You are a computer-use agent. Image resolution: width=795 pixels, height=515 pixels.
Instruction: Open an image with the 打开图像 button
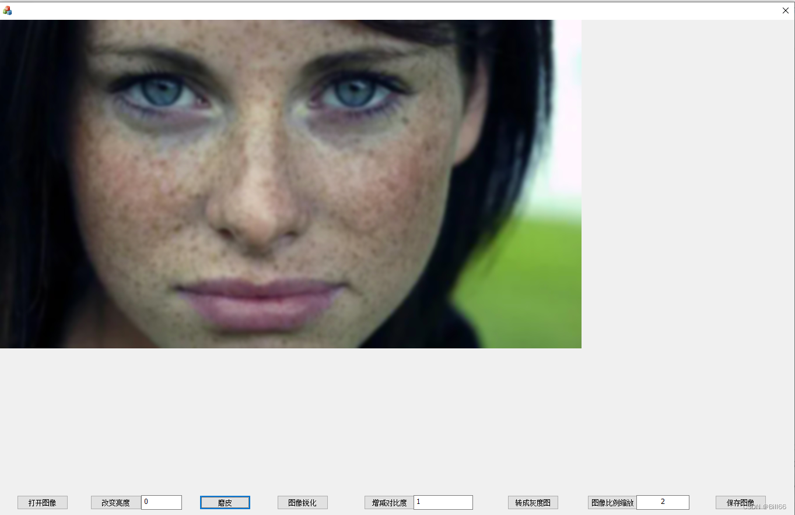42,502
